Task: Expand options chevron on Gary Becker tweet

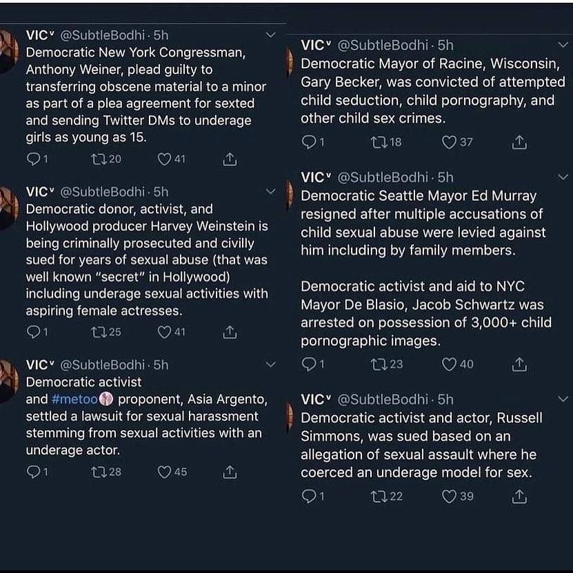Action: pyautogui.click(x=563, y=44)
